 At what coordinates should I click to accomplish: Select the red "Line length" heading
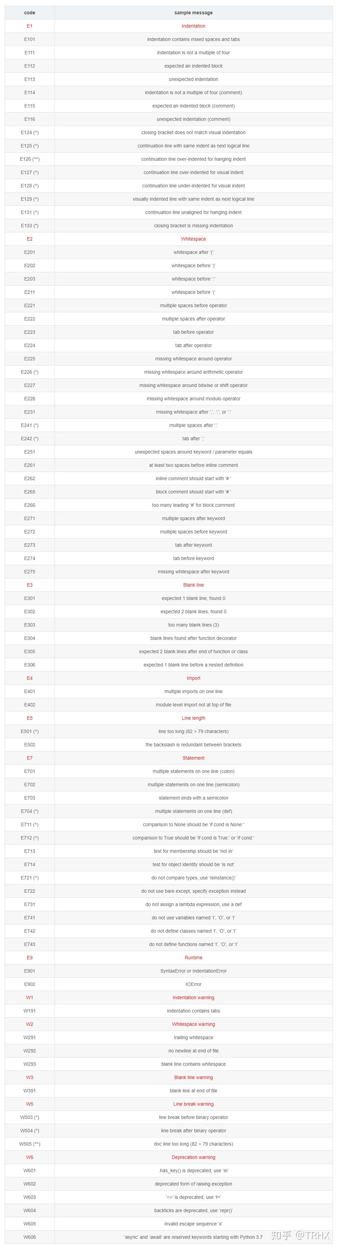[x=193, y=718]
